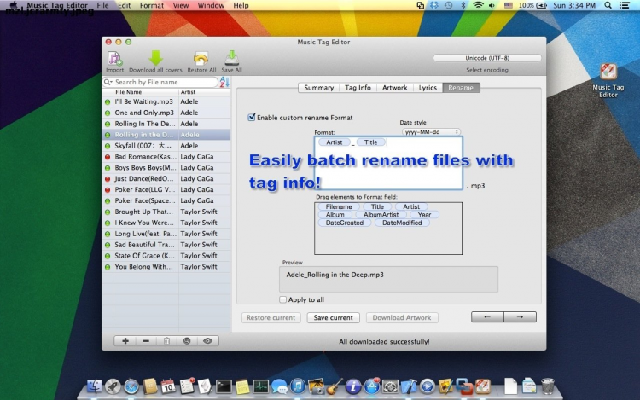Click the round icon beside the eye
The width and height of the screenshot is (640, 400).
(187, 341)
